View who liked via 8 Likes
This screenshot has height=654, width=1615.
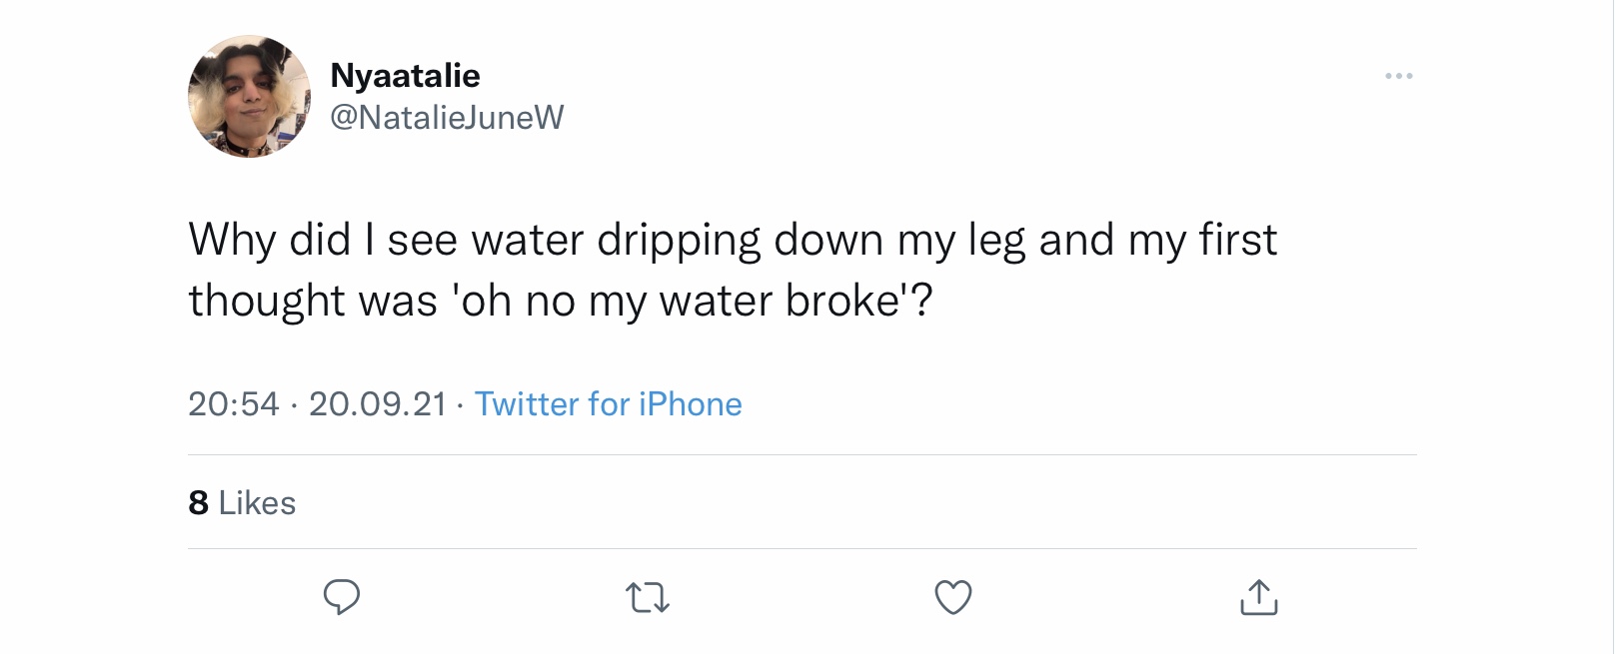[x=242, y=502]
